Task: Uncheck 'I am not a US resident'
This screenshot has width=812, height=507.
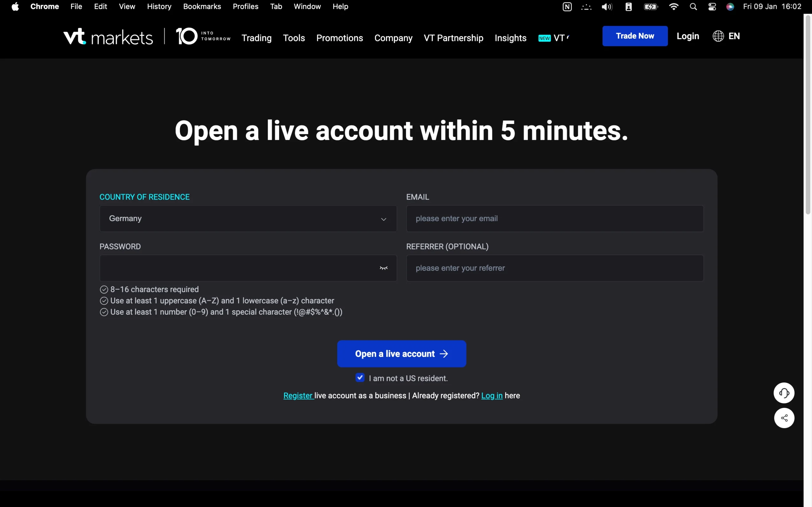Action: [x=360, y=378]
